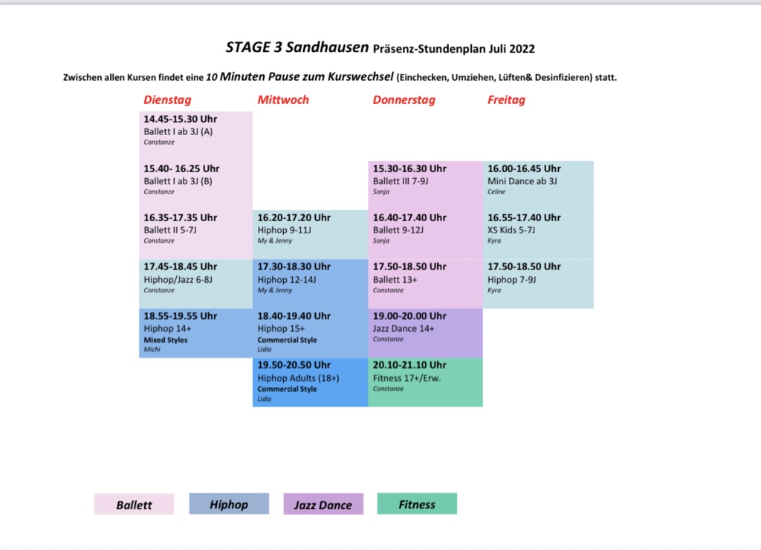Click the Fitness 17+/Erw. course block

coord(425,382)
